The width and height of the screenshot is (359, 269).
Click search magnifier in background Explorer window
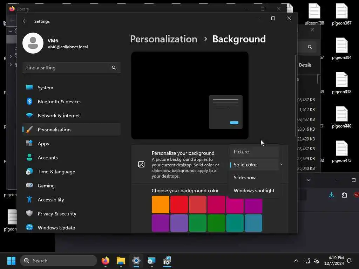(x=310, y=47)
